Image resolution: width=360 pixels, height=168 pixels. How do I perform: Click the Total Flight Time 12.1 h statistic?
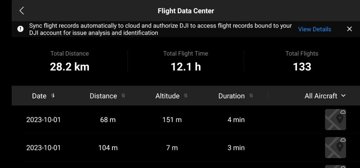pos(186,62)
